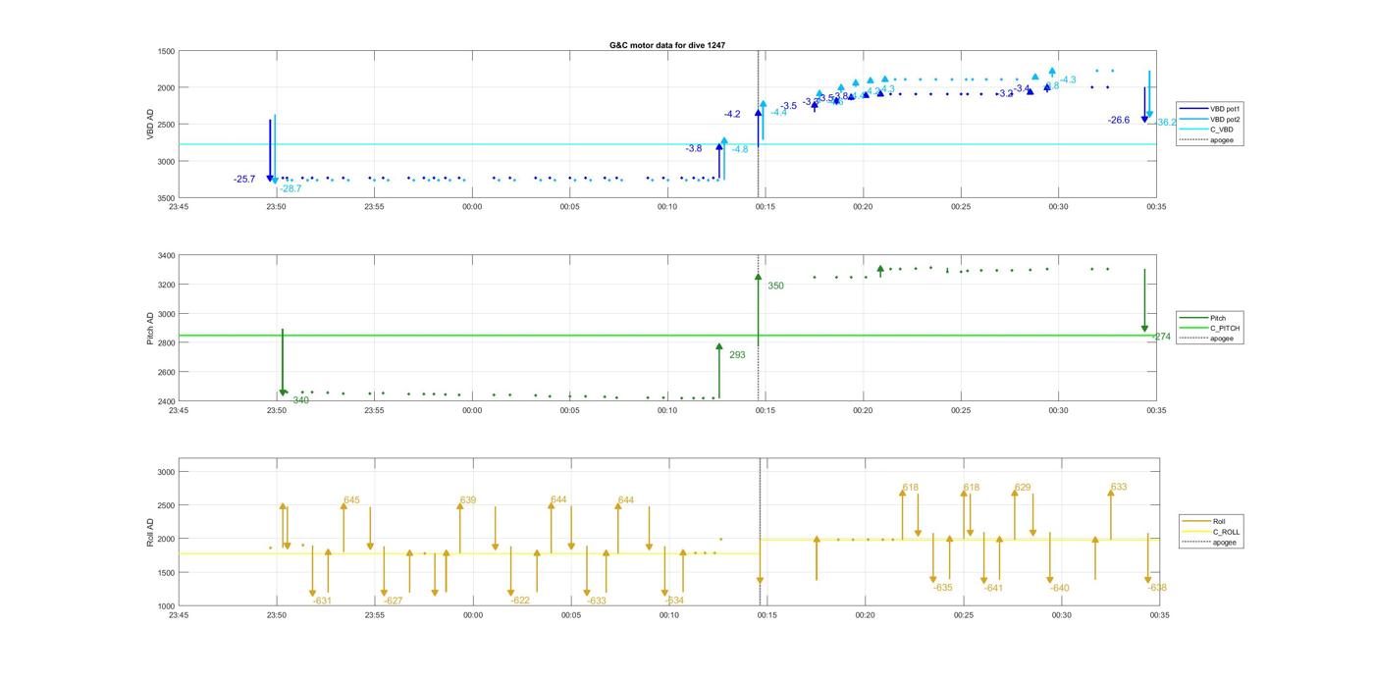Click the '350' annotation in the Pitch plot
This screenshot has width=1374, height=680.
(775, 287)
